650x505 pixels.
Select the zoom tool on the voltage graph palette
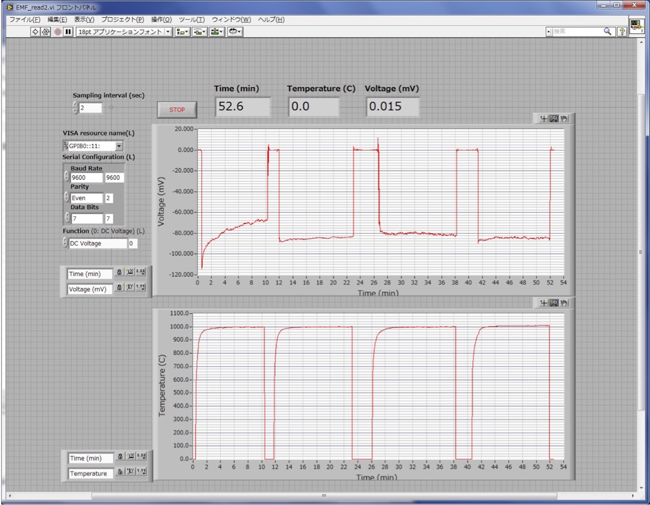coord(554,119)
